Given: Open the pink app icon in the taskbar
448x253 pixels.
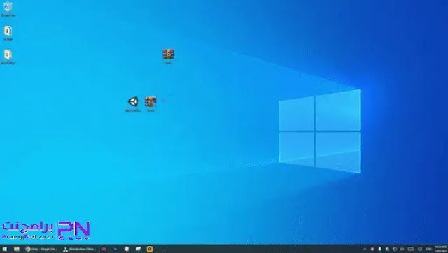Looking at the screenshot, I should tap(104, 249).
